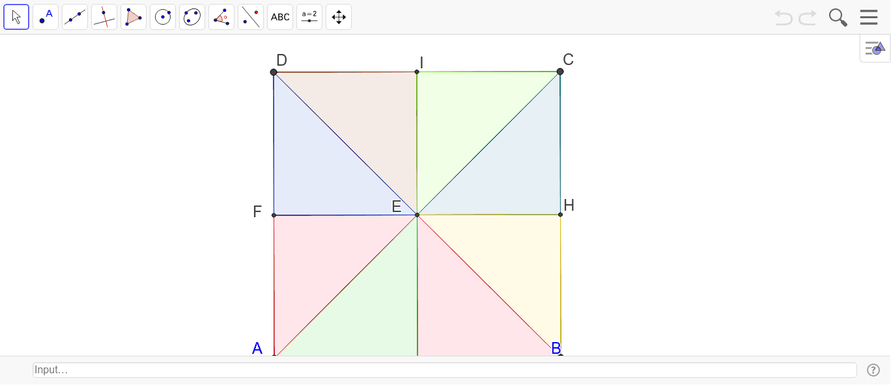
Task: Select the Move tool
Action: (16, 16)
